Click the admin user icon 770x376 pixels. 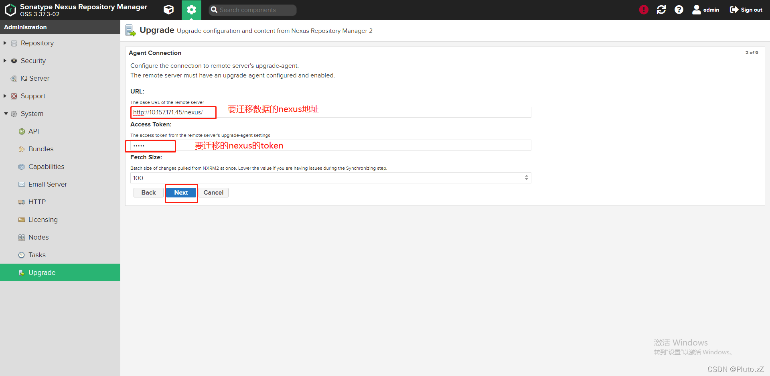click(697, 10)
